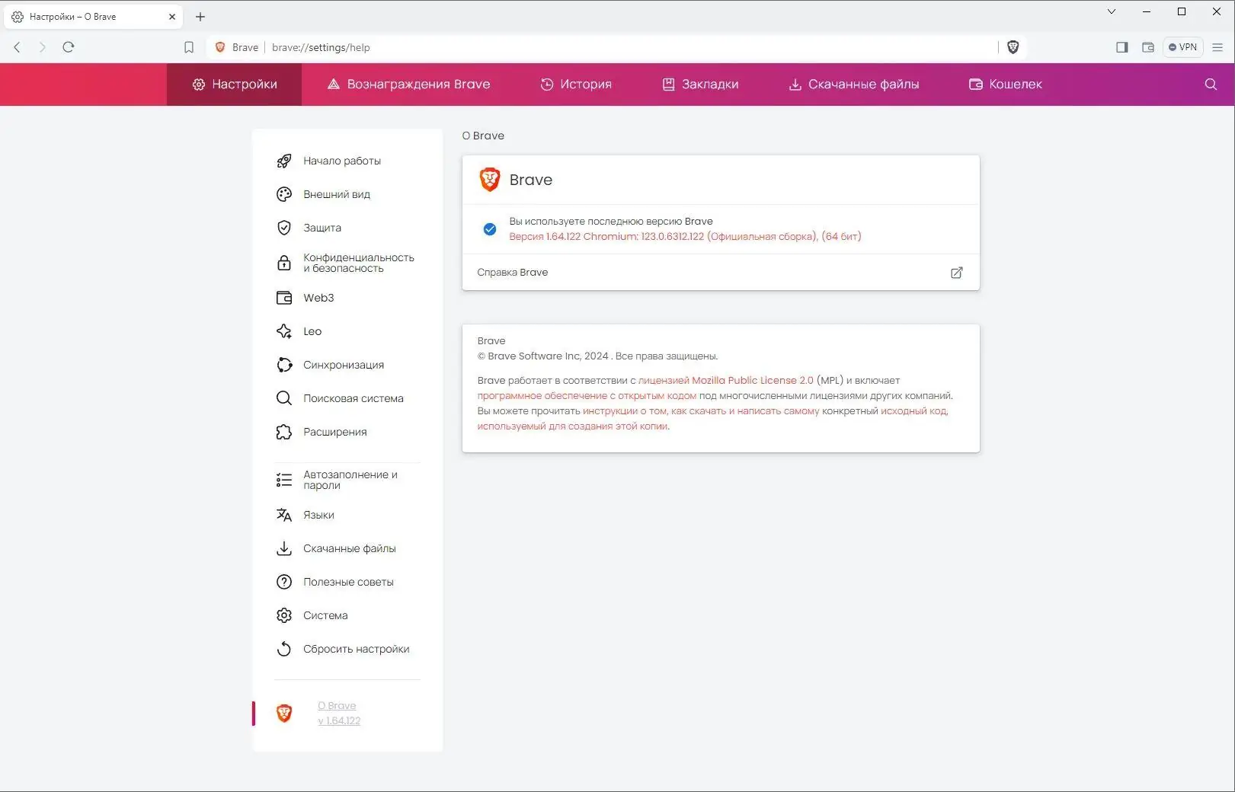The height and width of the screenshot is (792, 1235).
Task: Open the tab search dropdown arrow
Action: pyautogui.click(x=1112, y=11)
